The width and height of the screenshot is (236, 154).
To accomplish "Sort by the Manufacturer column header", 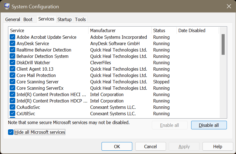I will point(120,30).
